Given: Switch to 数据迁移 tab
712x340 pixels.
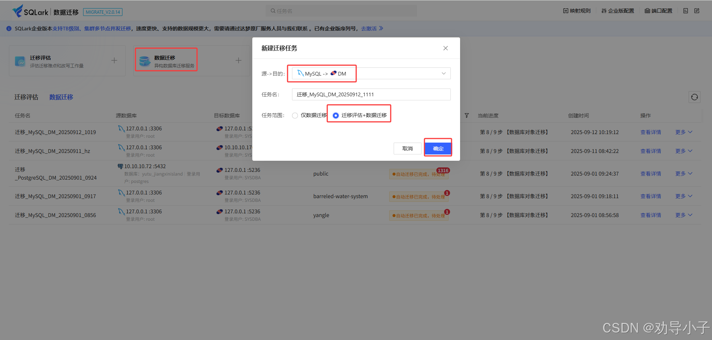Looking at the screenshot, I should tap(61, 97).
